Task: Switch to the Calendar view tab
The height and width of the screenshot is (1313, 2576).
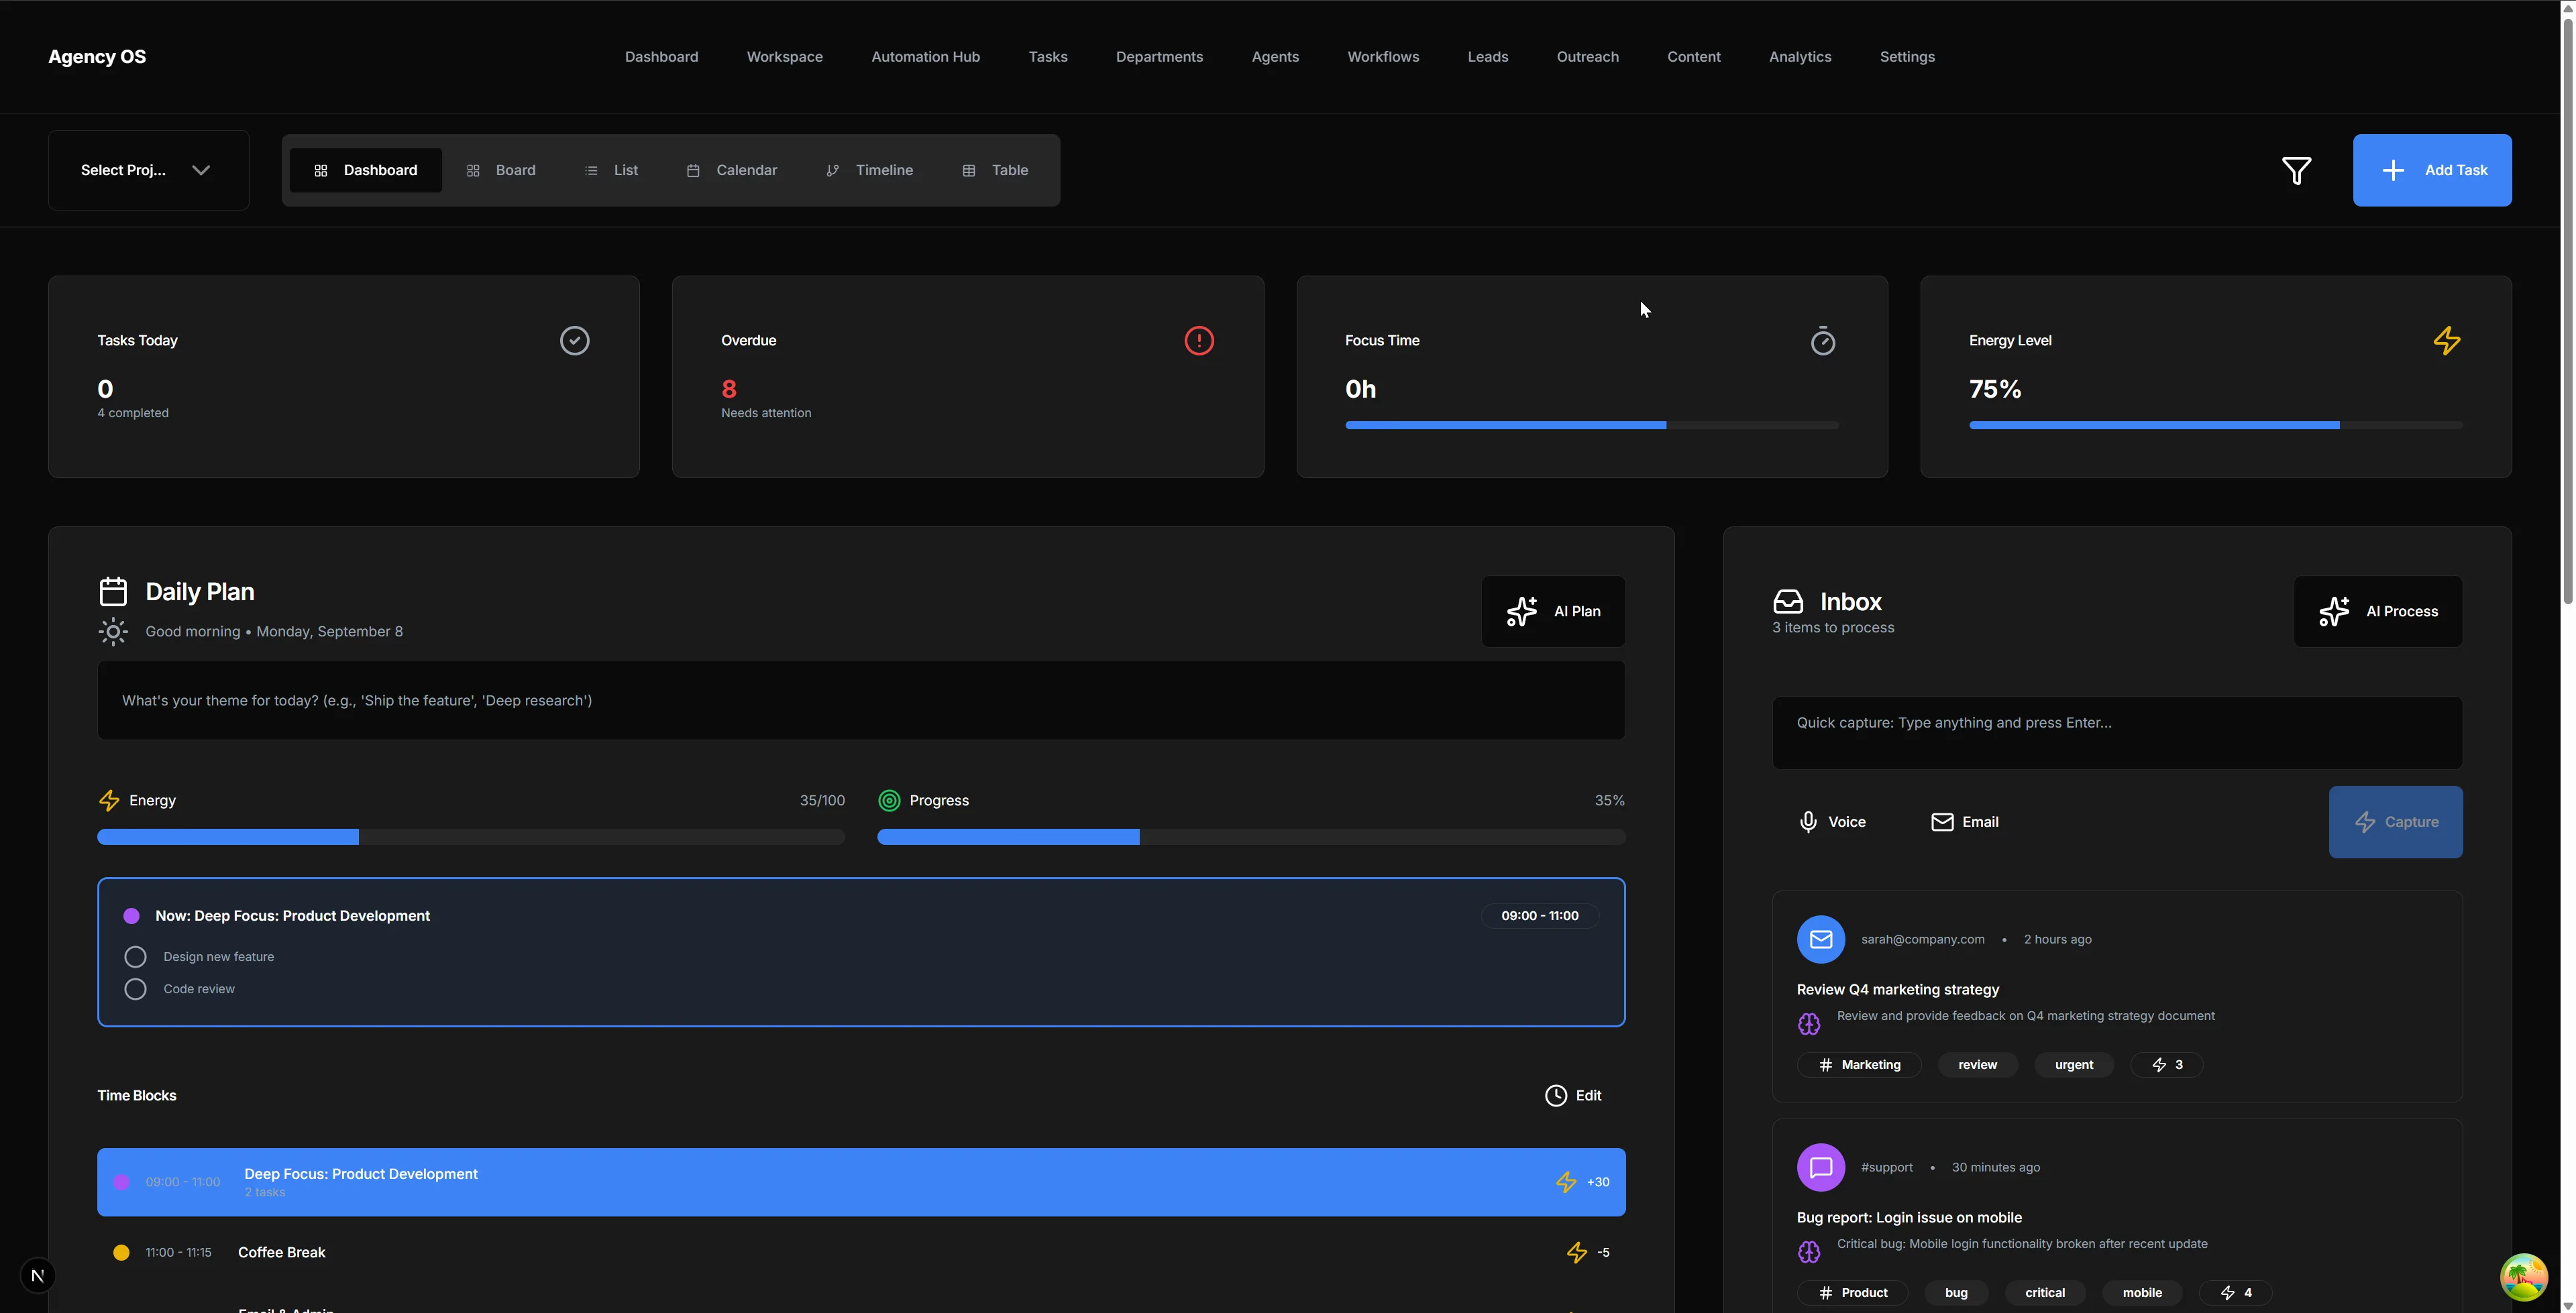Action: tap(733, 170)
